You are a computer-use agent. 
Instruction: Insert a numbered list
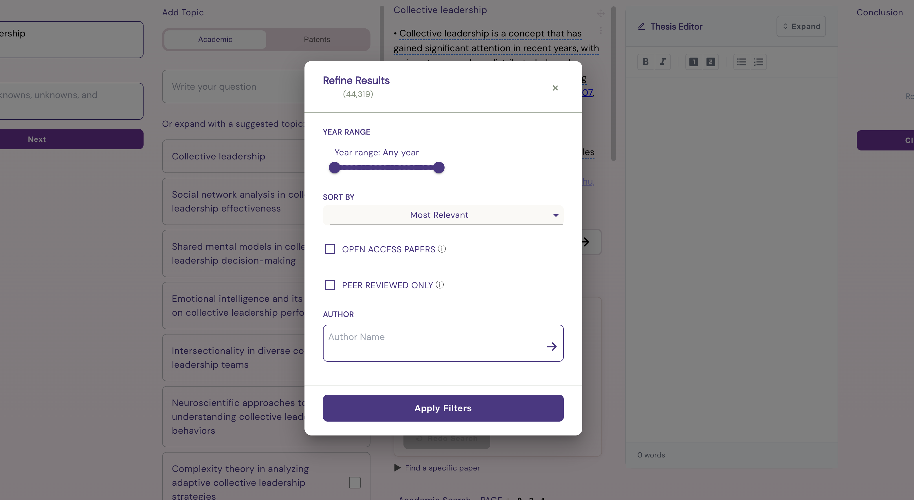pos(758,62)
